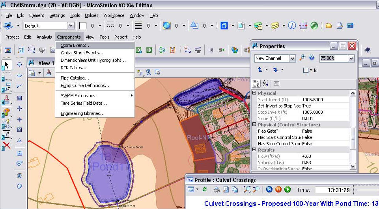Rewind the profile animation
Image resolution: width=379 pixels, height=209 pixels.
coord(269,189)
